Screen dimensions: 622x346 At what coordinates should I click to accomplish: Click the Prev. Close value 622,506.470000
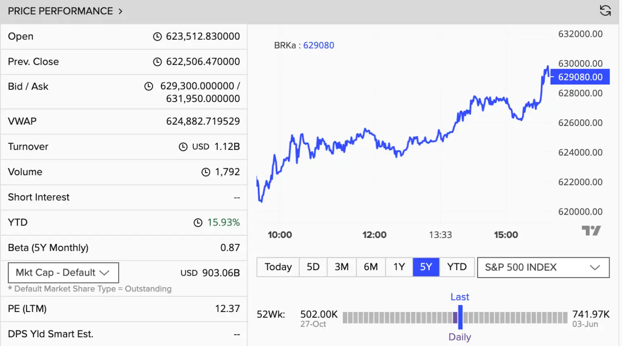pos(203,62)
